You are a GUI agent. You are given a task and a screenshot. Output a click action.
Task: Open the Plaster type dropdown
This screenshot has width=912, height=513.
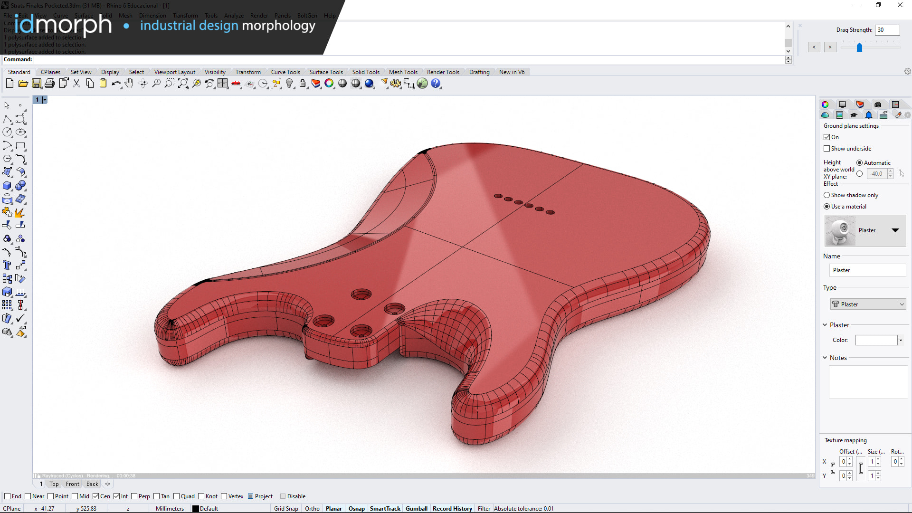point(868,304)
